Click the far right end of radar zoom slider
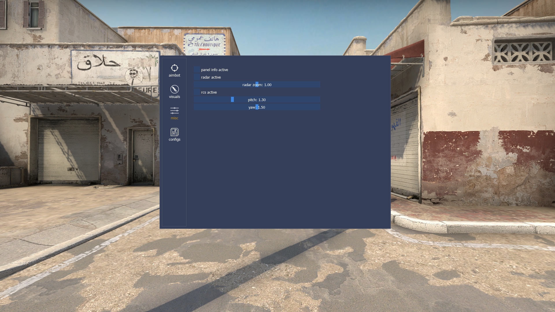The height and width of the screenshot is (312, 555). point(319,85)
